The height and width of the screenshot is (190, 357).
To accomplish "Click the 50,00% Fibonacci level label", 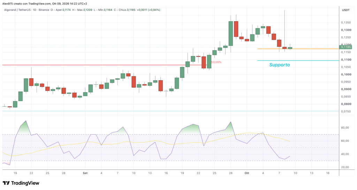I will pyautogui.click(x=216, y=62).
